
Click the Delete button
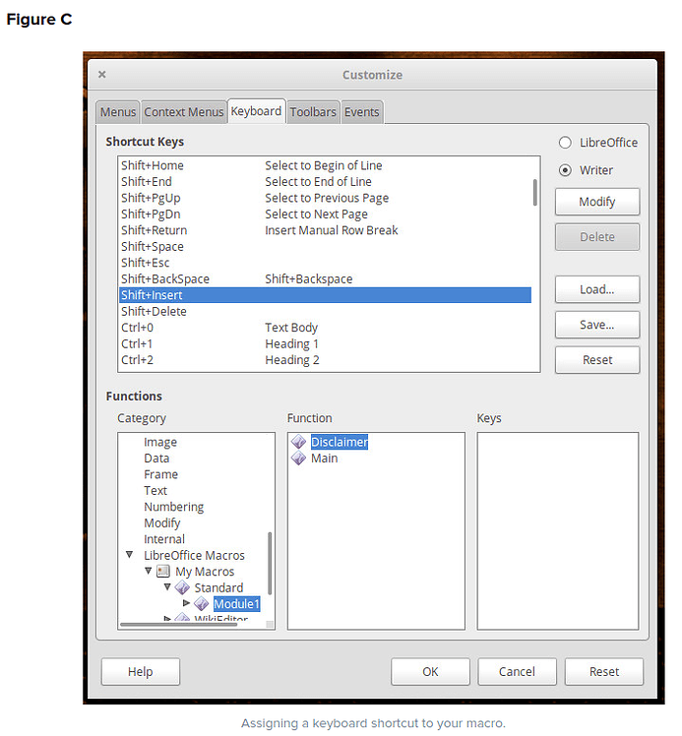click(x=597, y=237)
